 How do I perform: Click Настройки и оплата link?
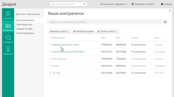tap(144, 4)
